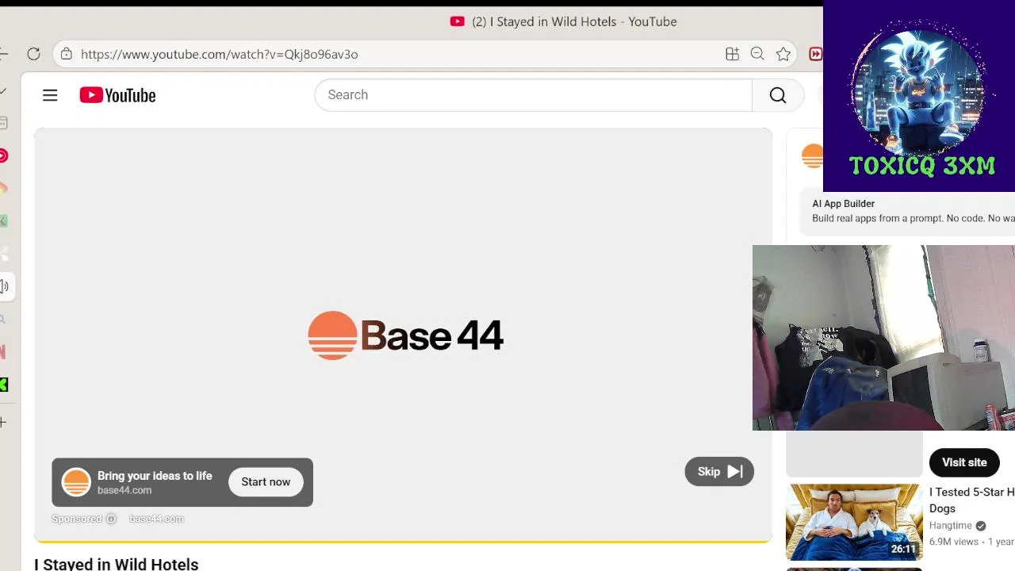Click the zoom-out magnifier icon in address bar

tap(757, 54)
